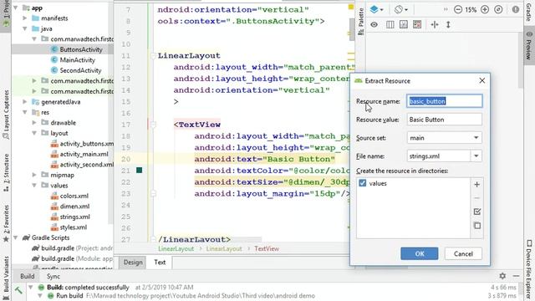Open MainActivity class file
The image size is (535, 301).
click(x=78, y=60)
